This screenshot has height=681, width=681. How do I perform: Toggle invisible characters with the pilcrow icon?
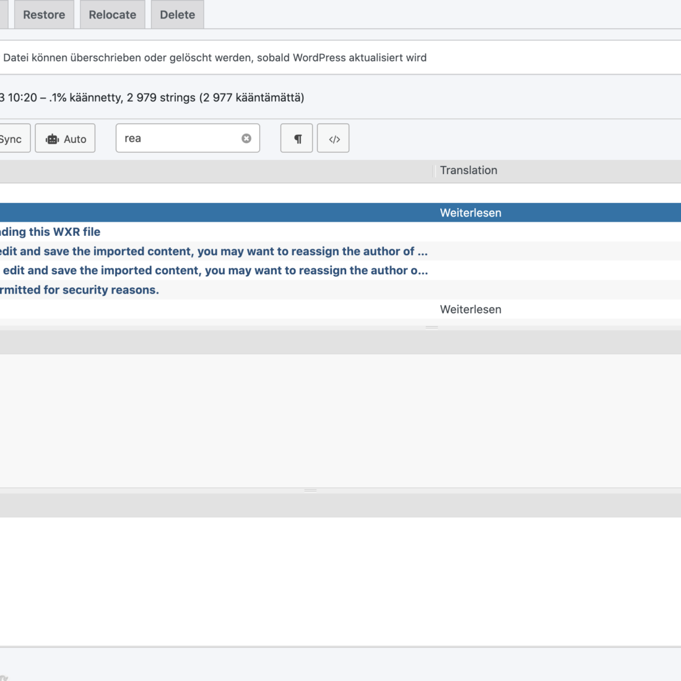pos(297,139)
